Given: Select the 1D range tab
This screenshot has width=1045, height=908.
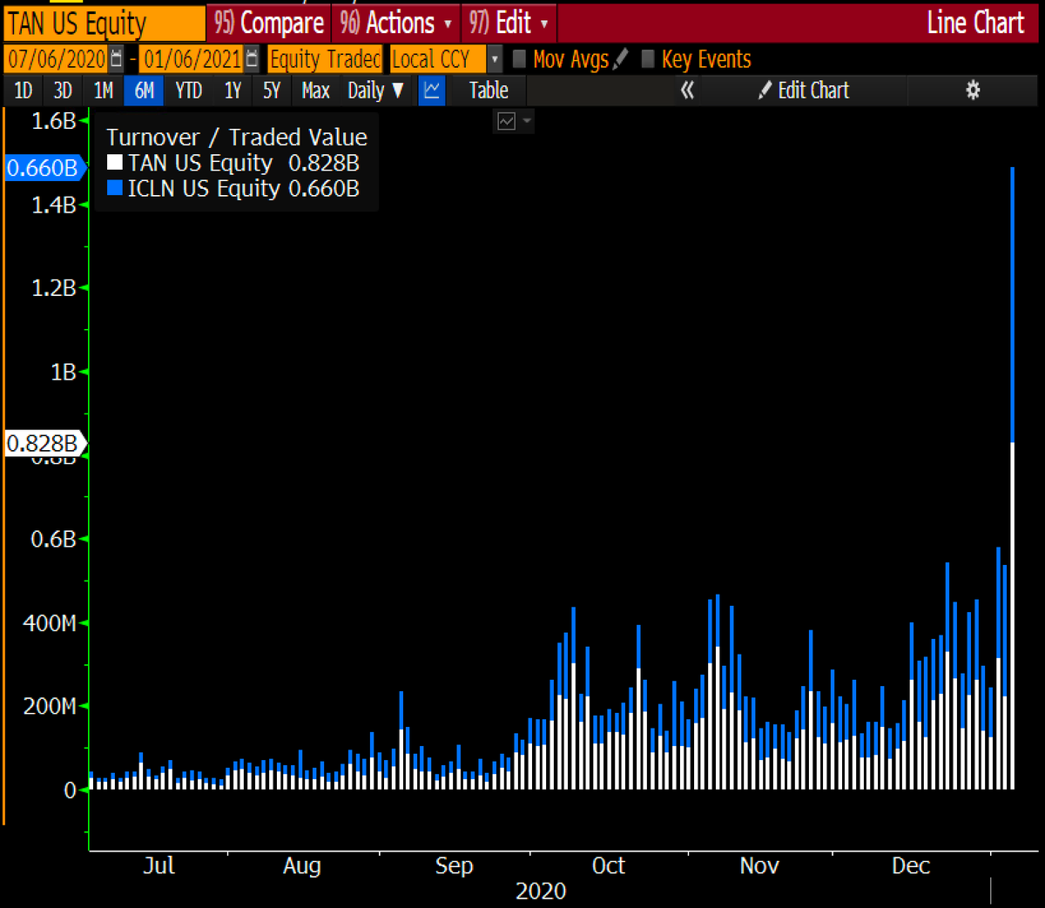Looking at the screenshot, I should click(x=24, y=91).
